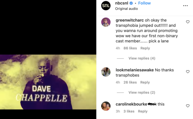This screenshot has height=119, width=193.
Task: Expand View replies (4) thread
Action: 142,58
